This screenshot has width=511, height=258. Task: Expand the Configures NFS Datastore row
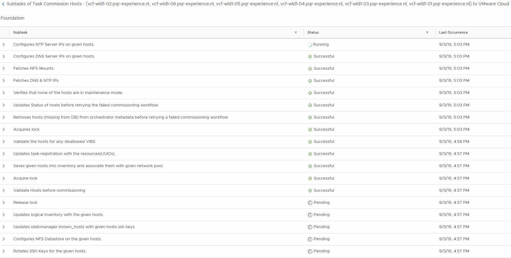[4, 239]
